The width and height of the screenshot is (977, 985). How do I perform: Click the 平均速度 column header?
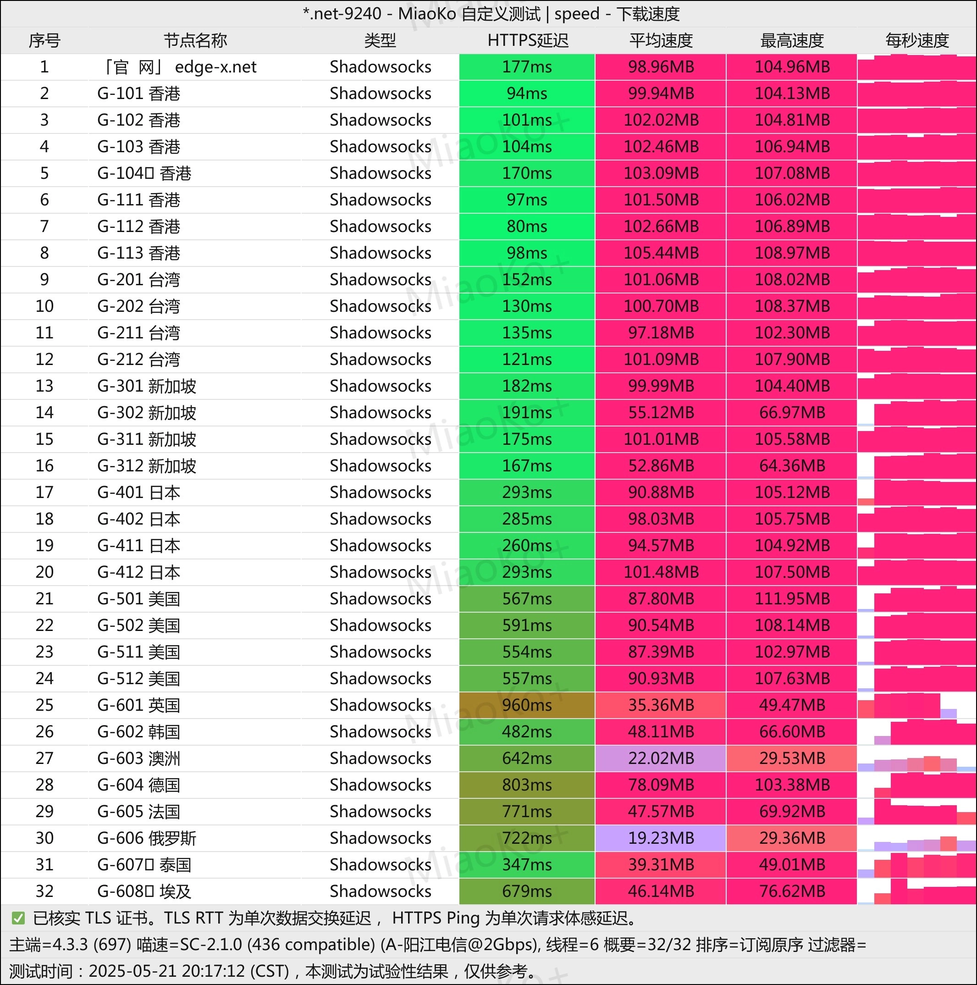click(x=661, y=40)
